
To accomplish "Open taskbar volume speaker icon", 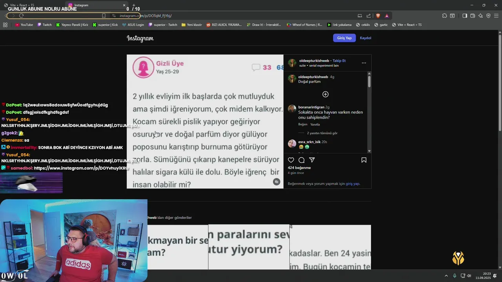I will [x=469, y=276].
